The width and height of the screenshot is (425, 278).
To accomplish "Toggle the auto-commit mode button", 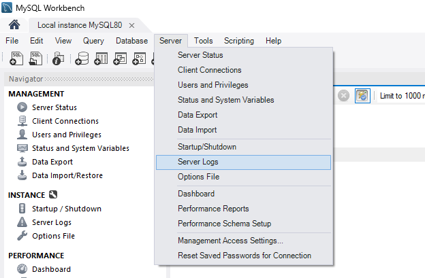I will (x=362, y=96).
